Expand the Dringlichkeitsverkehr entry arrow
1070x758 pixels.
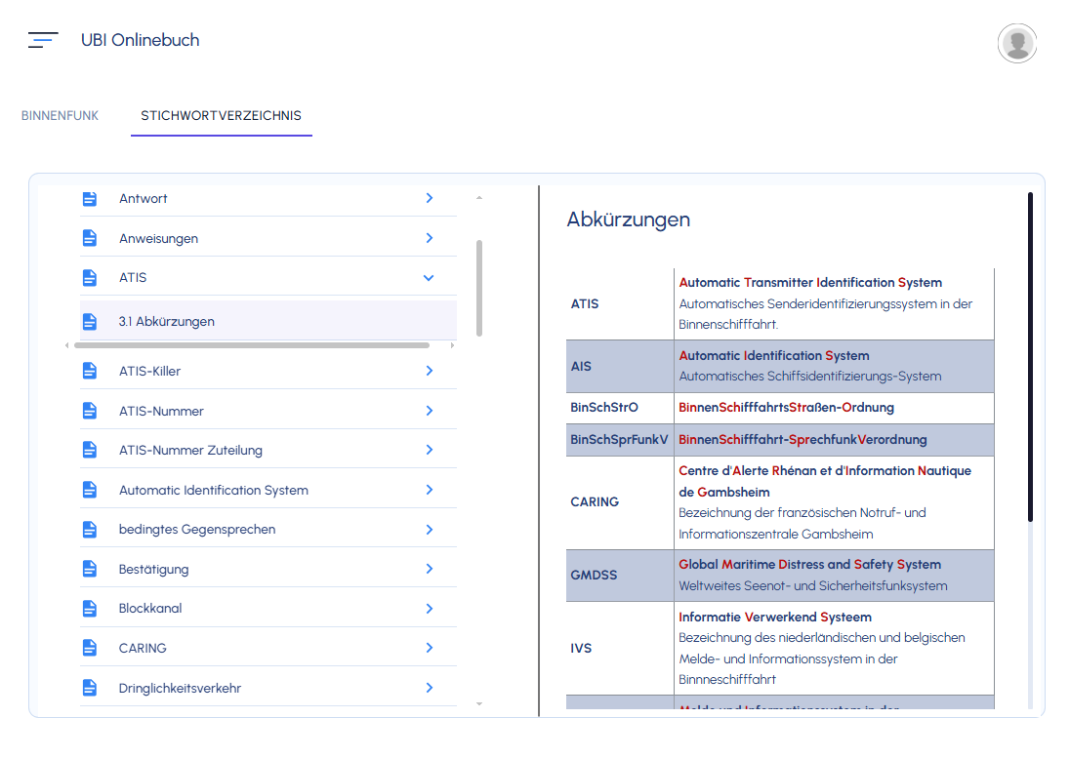pyautogui.click(x=430, y=688)
